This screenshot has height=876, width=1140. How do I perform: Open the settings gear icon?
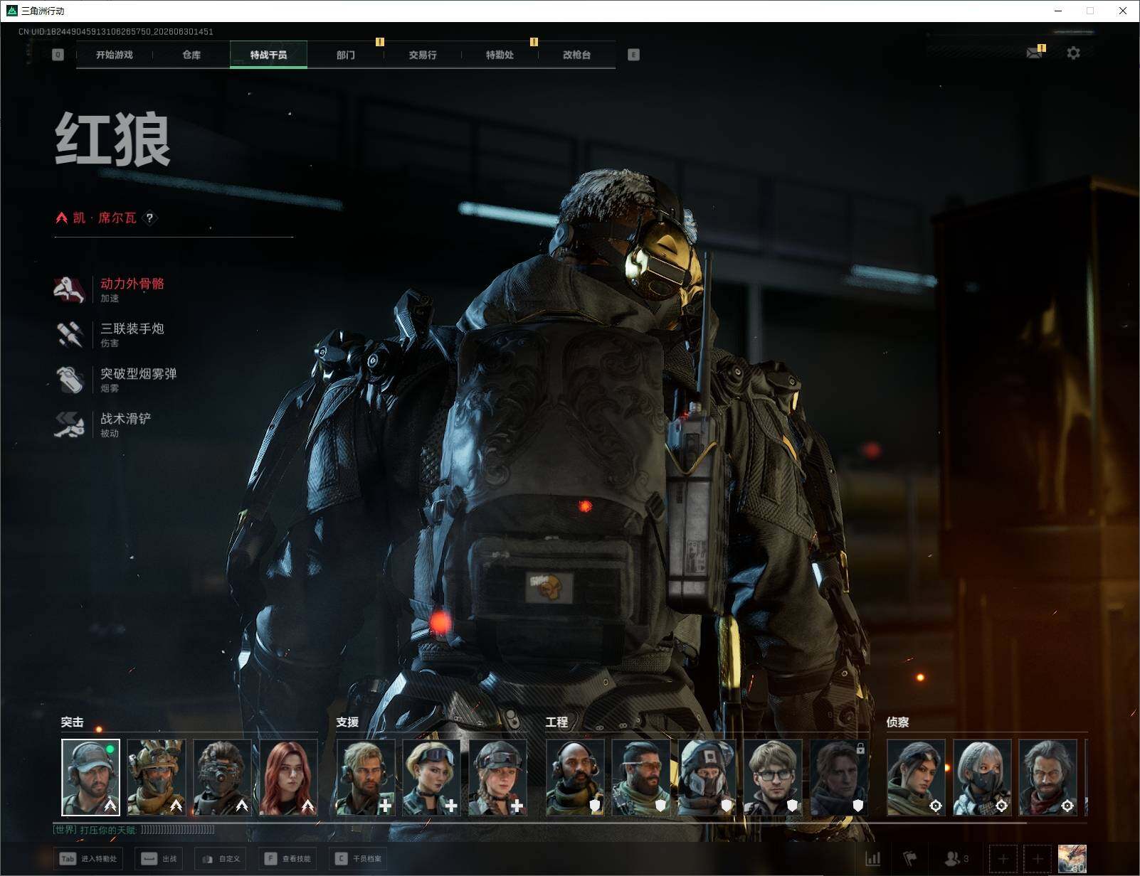tap(1073, 53)
